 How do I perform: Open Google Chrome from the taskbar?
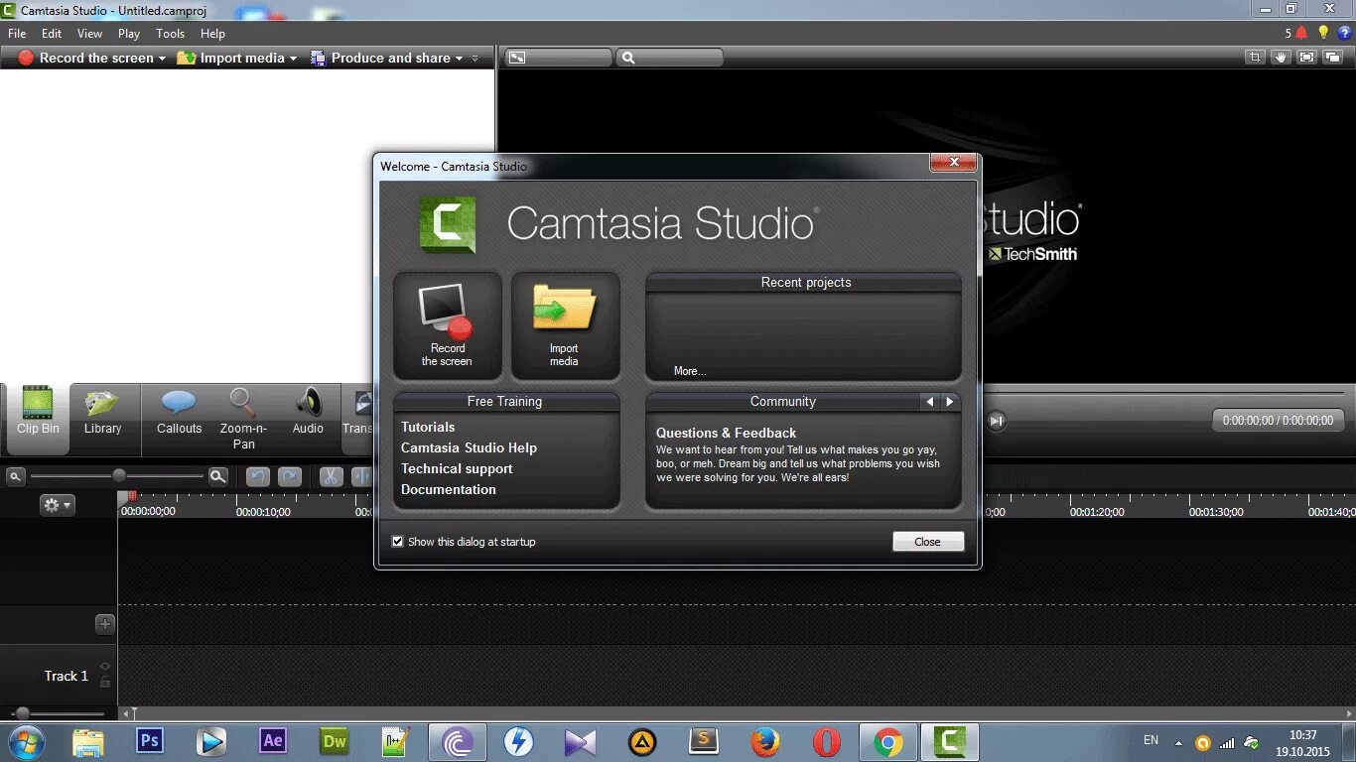coord(888,742)
